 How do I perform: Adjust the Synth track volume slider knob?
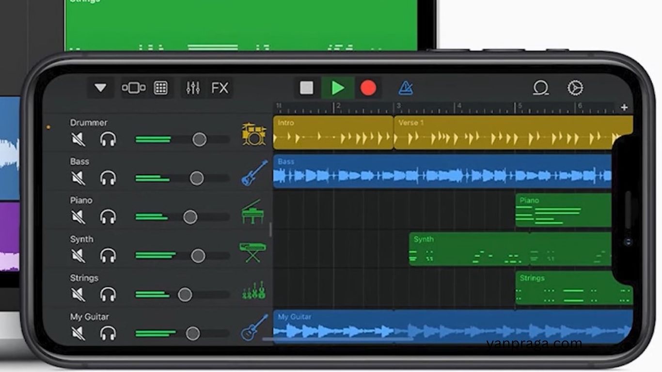pos(198,256)
